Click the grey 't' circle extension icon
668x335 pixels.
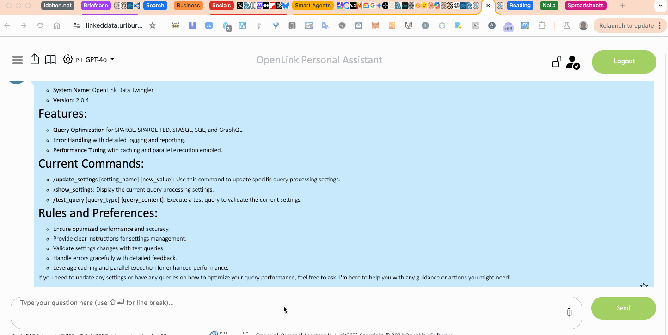425,25
